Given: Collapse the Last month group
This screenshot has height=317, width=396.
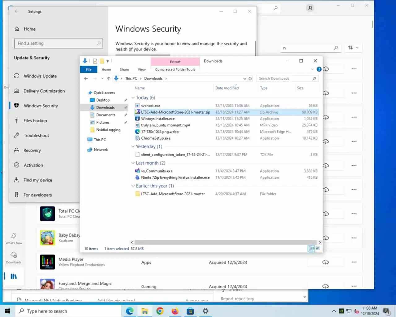Looking at the screenshot, I should tap(133, 163).
